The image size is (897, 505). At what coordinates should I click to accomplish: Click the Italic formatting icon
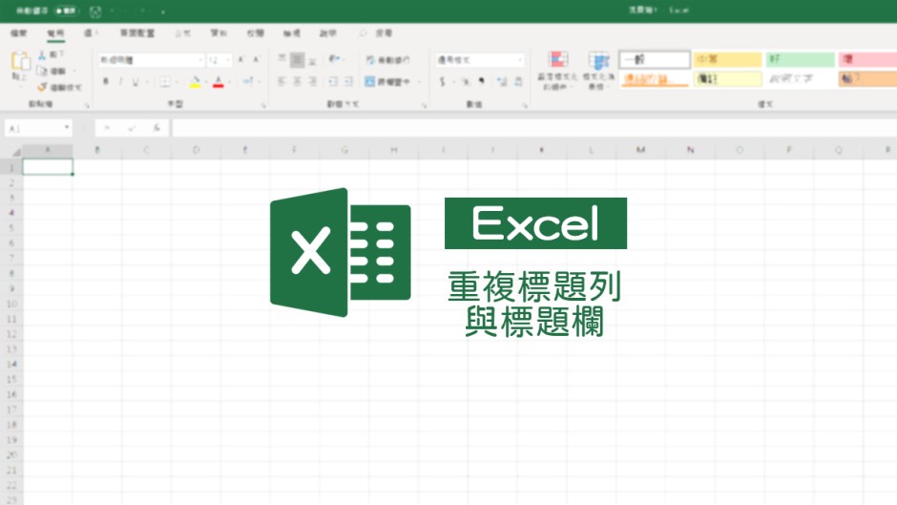coord(120,82)
